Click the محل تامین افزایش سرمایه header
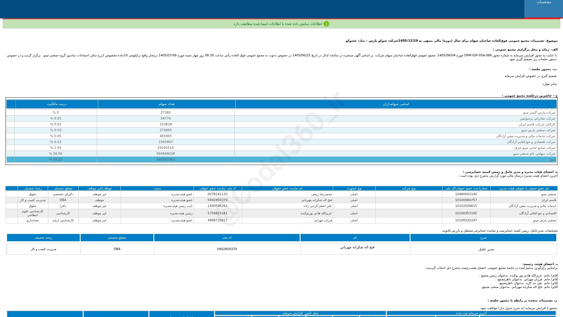 (x=300, y=313)
